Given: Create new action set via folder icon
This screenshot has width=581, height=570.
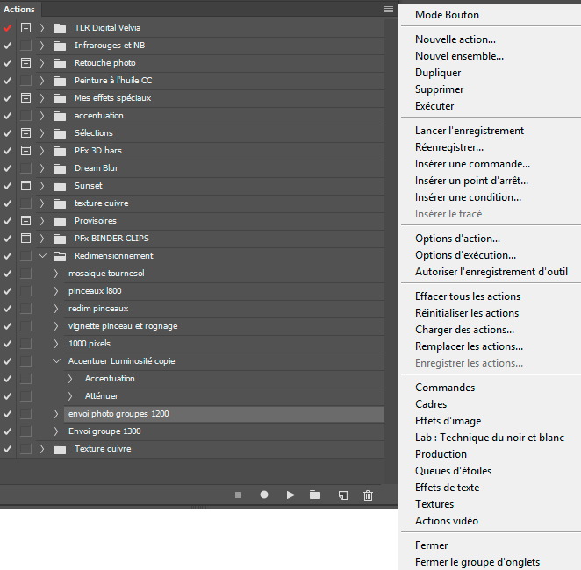Looking at the screenshot, I should point(315,495).
